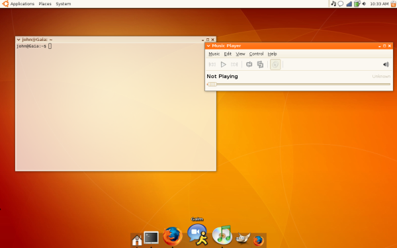
Task: Open the music player disc icon in the dock
Action: (222, 235)
